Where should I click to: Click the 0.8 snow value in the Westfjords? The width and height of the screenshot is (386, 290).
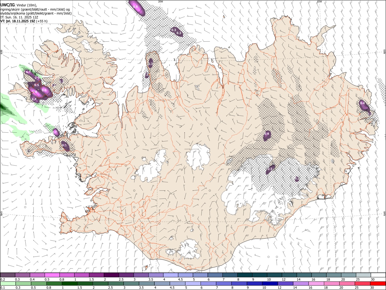[x=34, y=92]
